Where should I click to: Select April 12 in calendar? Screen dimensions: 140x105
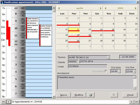tap(74, 30)
